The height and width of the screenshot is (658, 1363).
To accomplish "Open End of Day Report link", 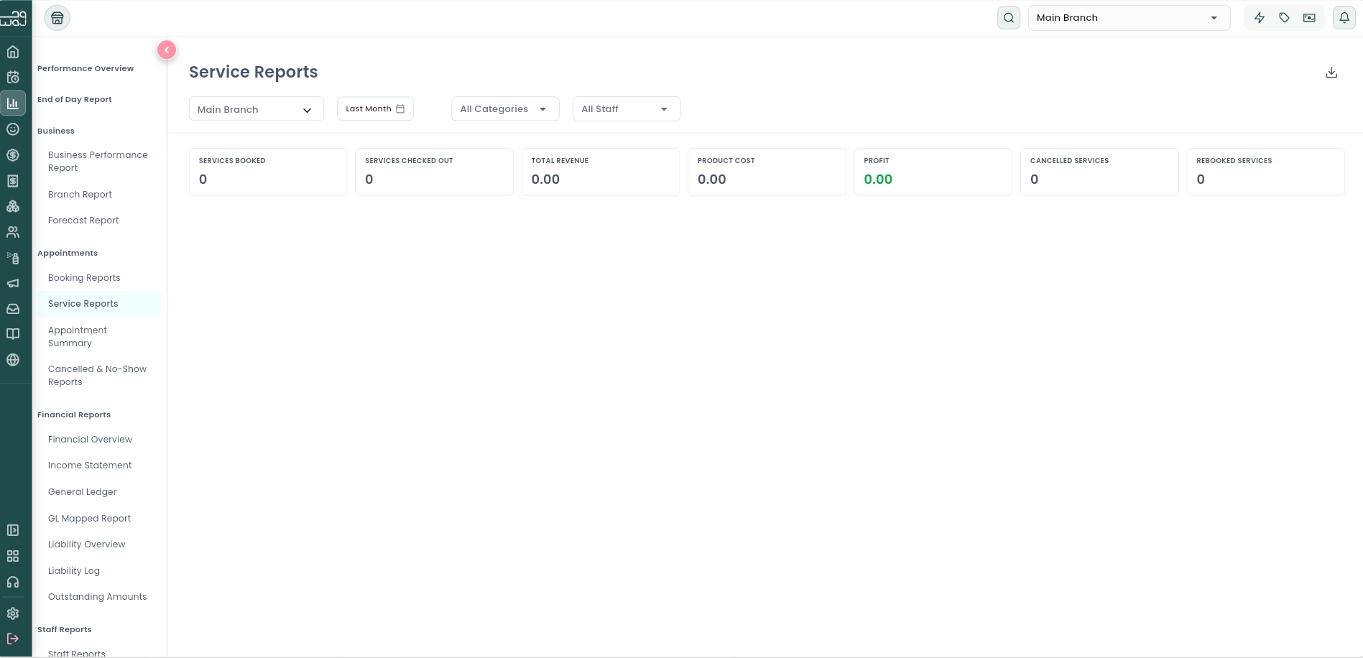I will pyautogui.click(x=75, y=100).
